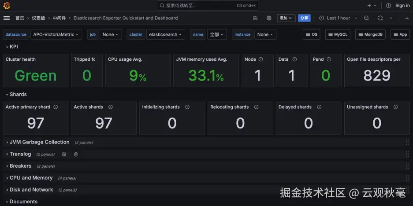Image resolution: width=413 pixels, height=206 pixels.
Task: Click info icon on Data panel
Action: point(294,59)
